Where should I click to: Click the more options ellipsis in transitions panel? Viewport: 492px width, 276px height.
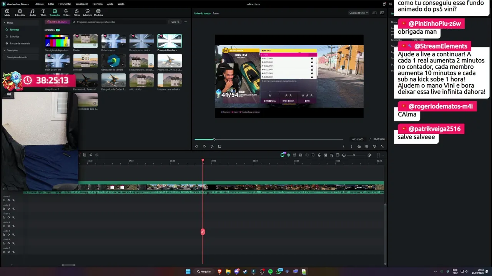coord(185,22)
